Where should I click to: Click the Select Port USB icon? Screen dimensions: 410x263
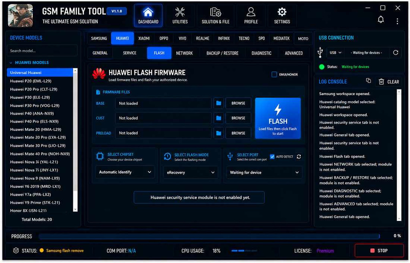click(x=230, y=157)
